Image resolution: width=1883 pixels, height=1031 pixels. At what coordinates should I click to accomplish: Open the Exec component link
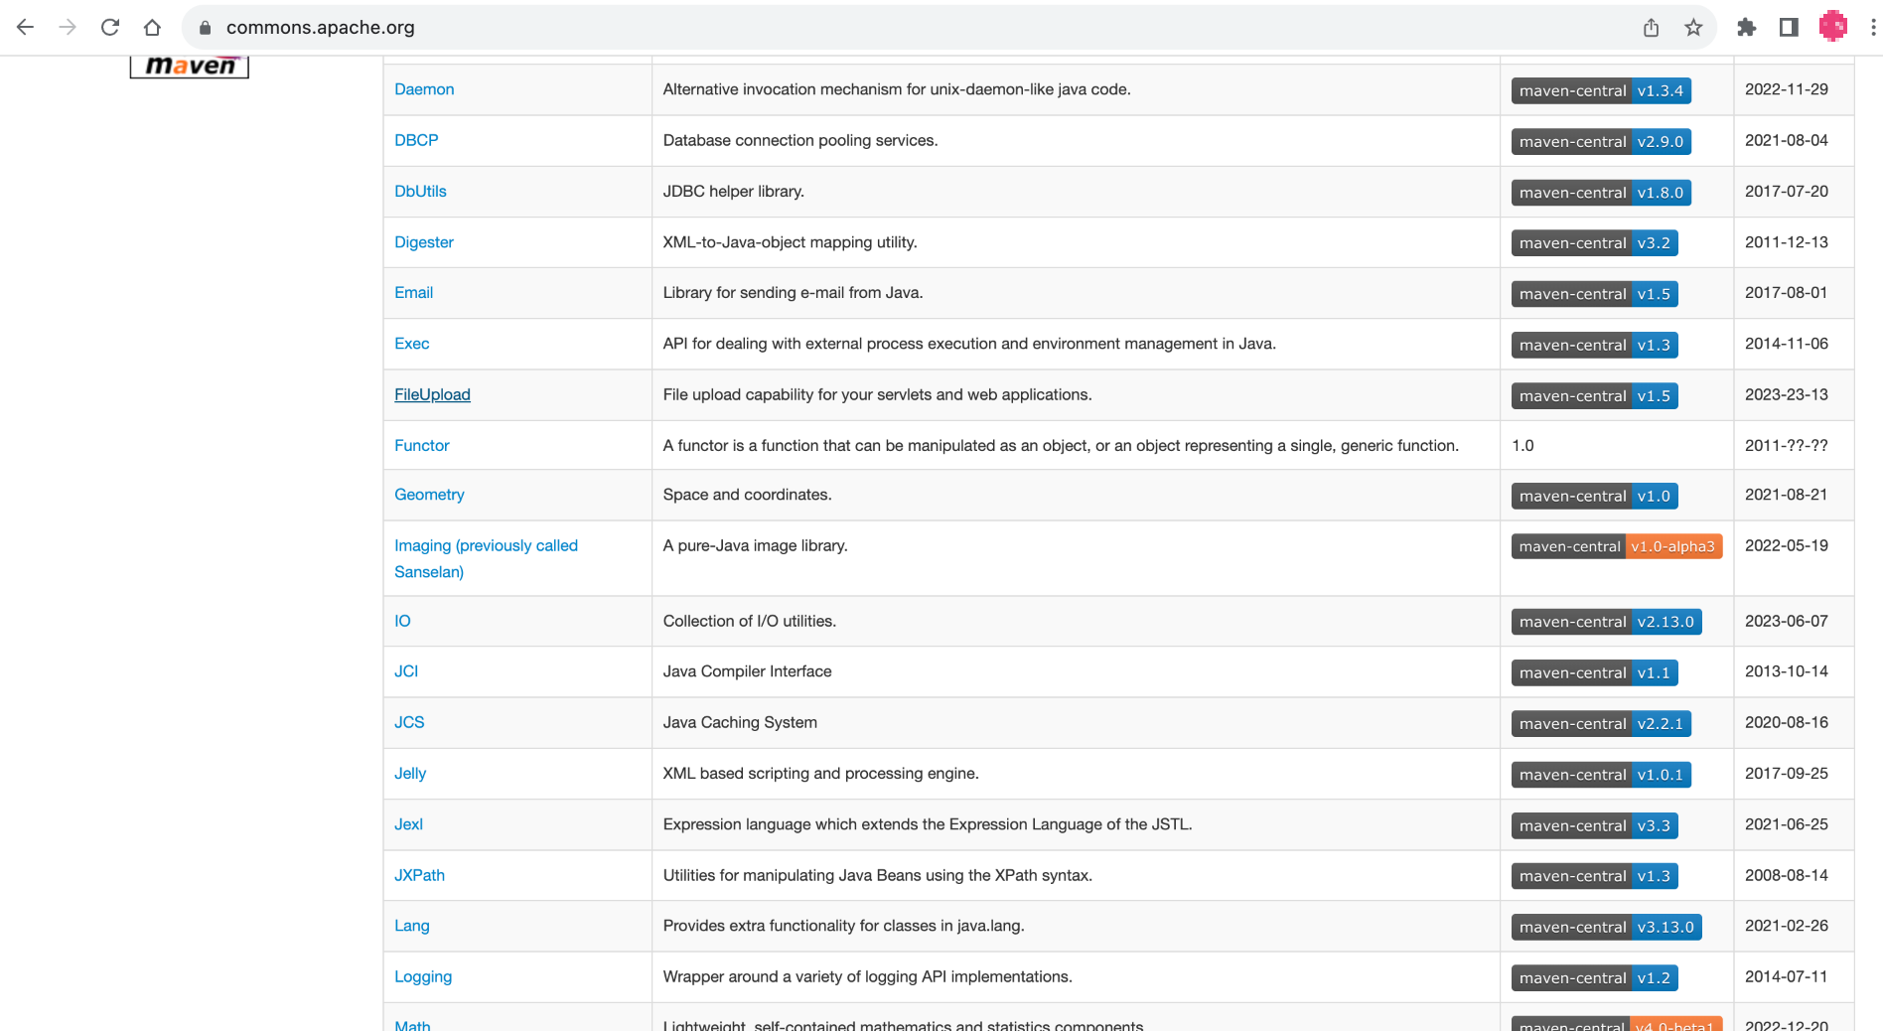click(412, 344)
